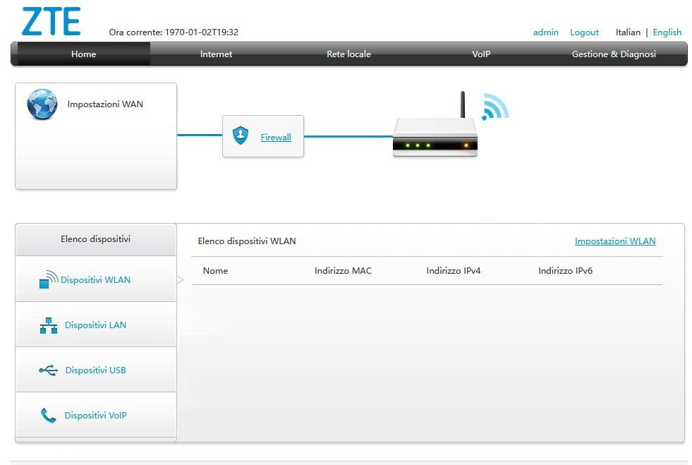Open the Firewall link
Image resolution: width=692 pixels, height=465 pixels.
coord(276,138)
